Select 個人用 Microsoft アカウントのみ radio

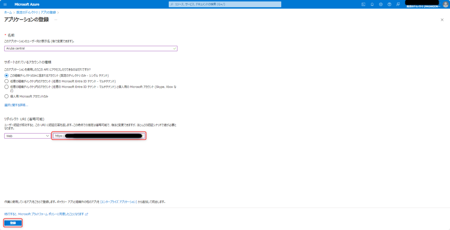[x=6, y=96]
